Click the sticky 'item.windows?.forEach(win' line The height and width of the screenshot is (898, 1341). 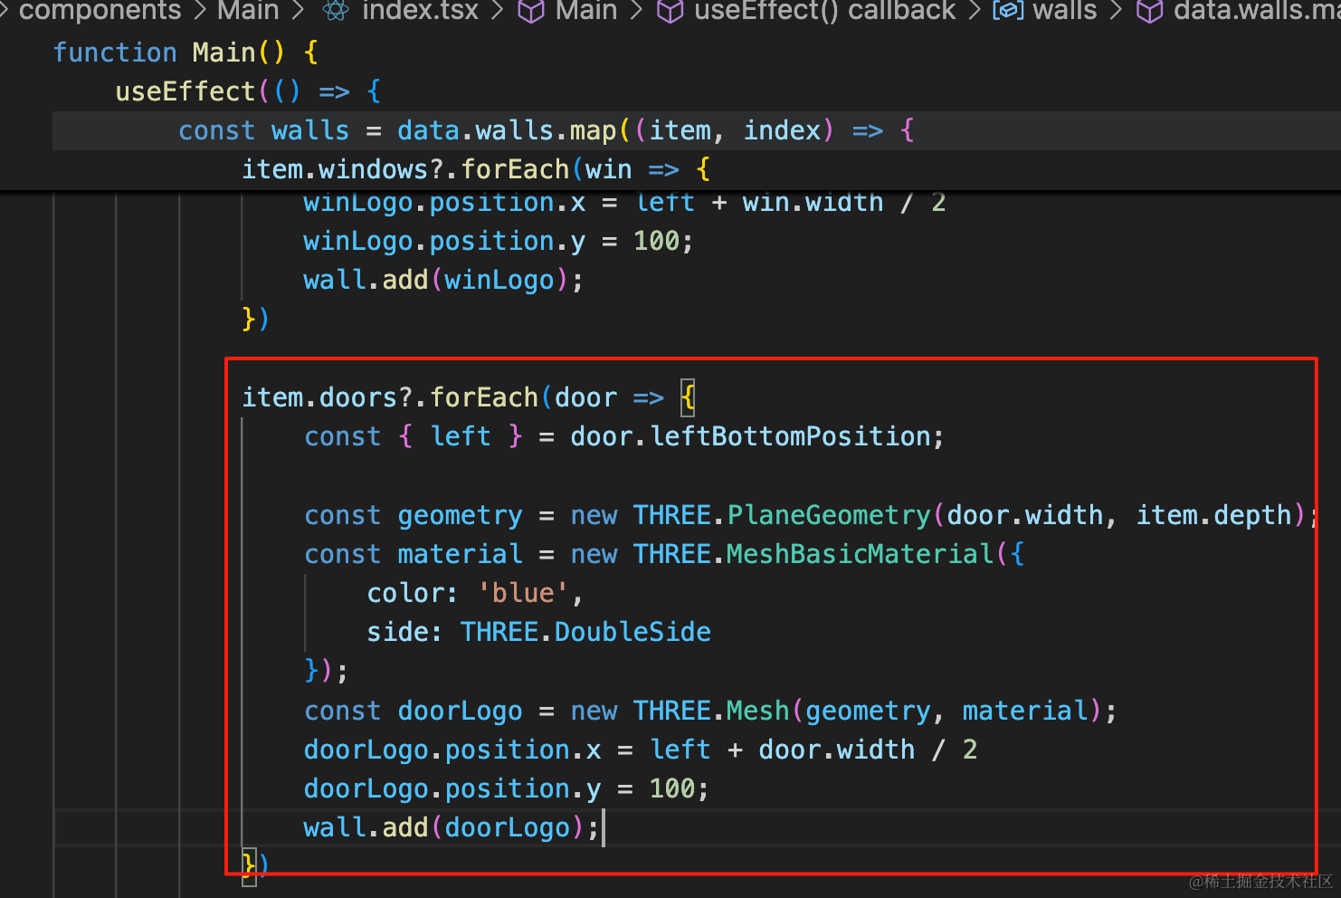476,169
